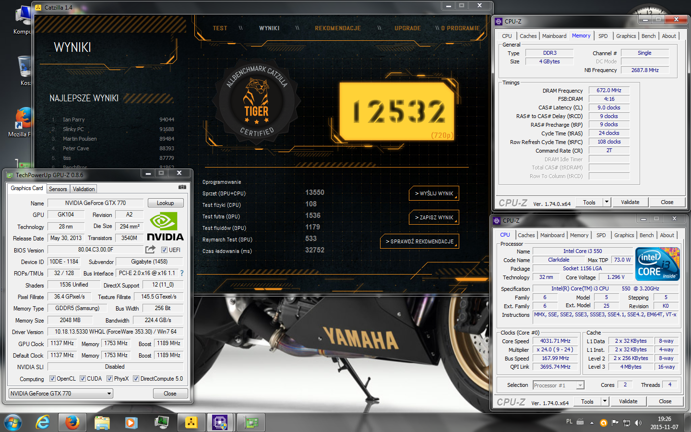Open the media player taskbar icon
The width and height of the screenshot is (691, 432).
pyautogui.click(x=131, y=422)
